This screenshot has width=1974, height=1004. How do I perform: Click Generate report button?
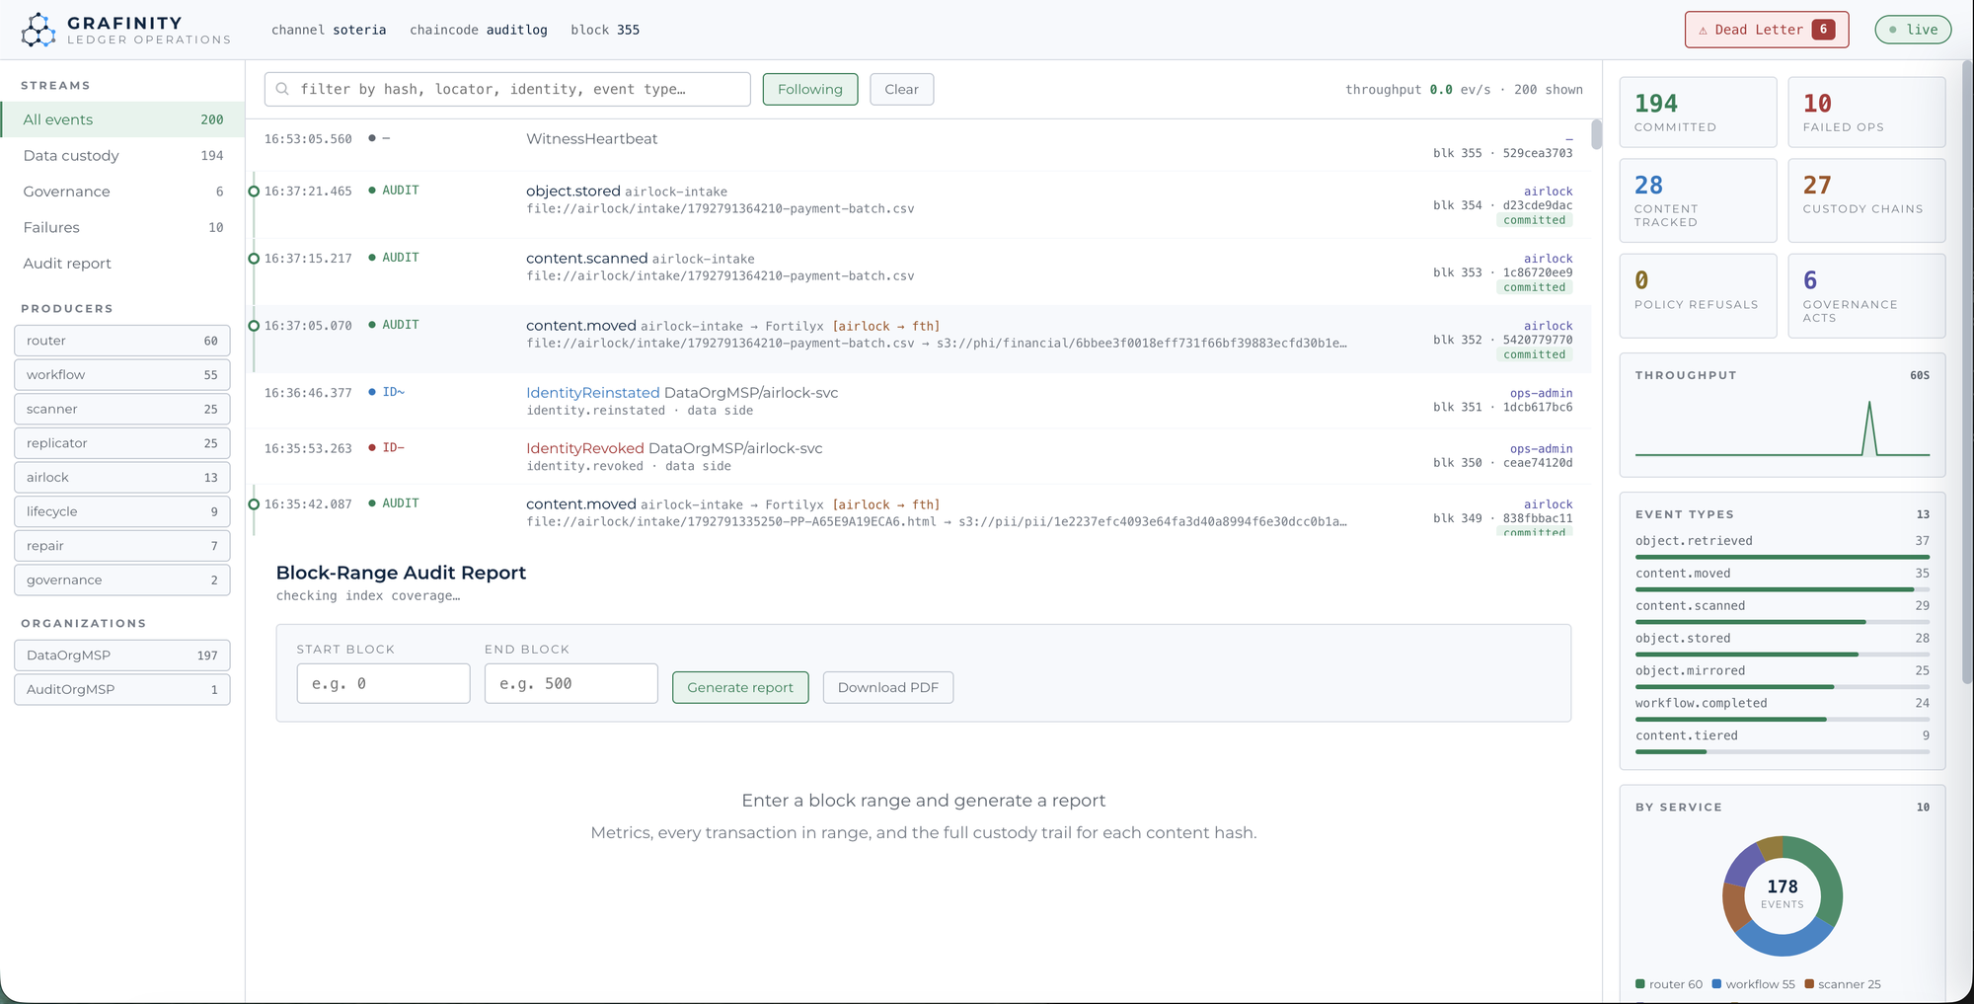click(x=740, y=687)
